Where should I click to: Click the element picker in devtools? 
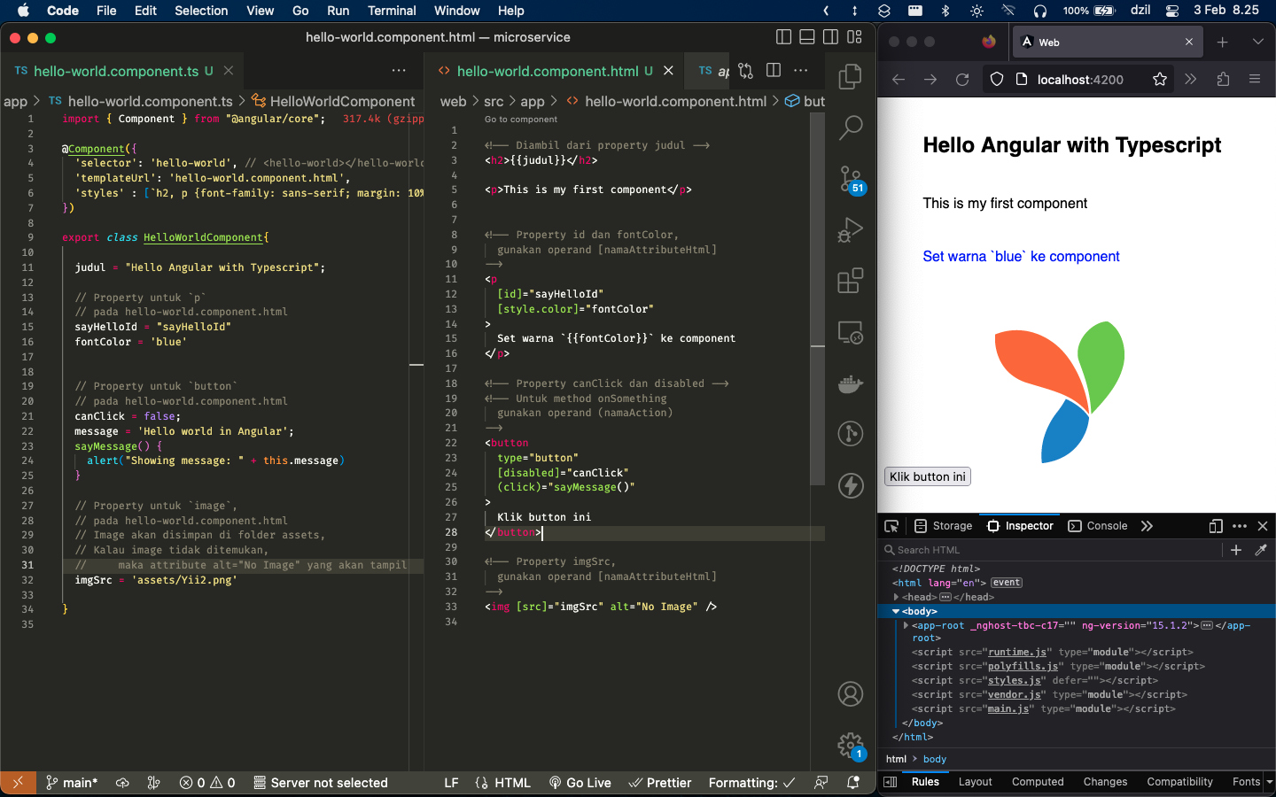(x=891, y=526)
